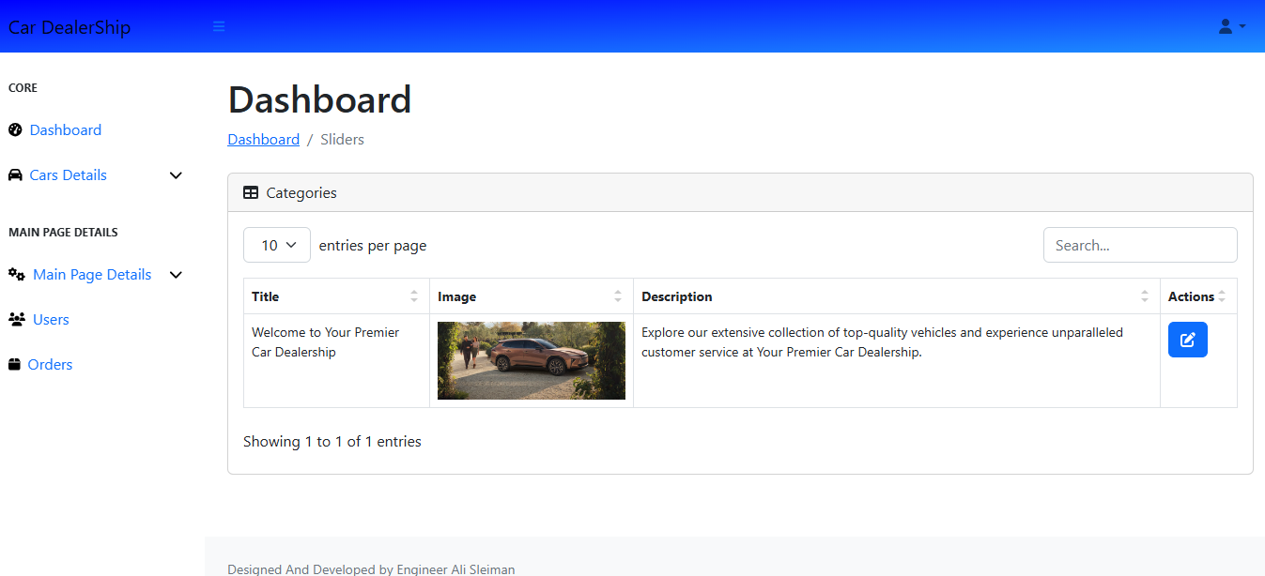Click the Dashboard breadcrumb link
This screenshot has width=1265, height=576.
tap(263, 140)
